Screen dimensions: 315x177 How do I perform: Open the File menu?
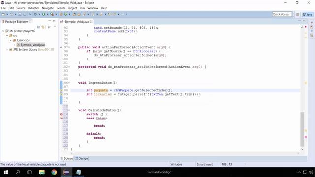click(x=3, y=8)
